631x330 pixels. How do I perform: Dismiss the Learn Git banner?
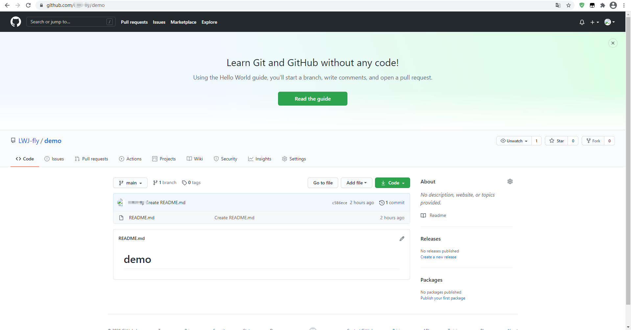[613, 43]
